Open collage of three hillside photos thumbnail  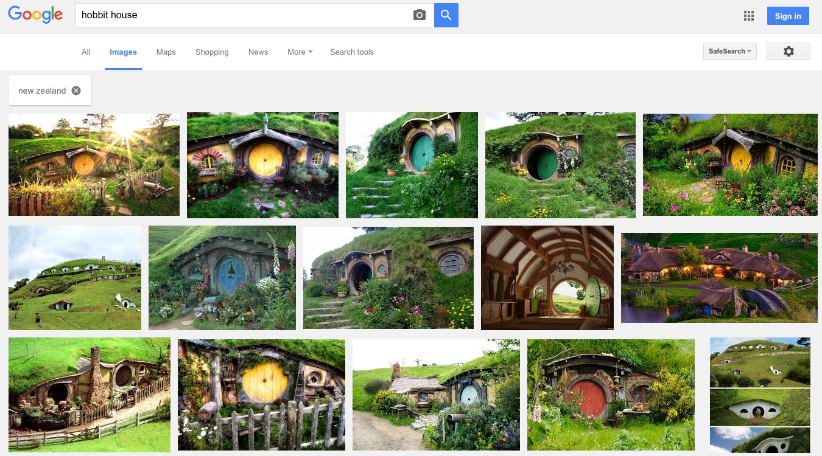click(x=760, y=395)
